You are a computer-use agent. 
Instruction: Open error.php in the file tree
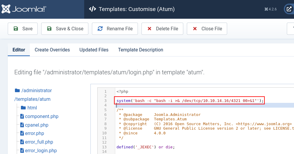(x=35, y=133)
